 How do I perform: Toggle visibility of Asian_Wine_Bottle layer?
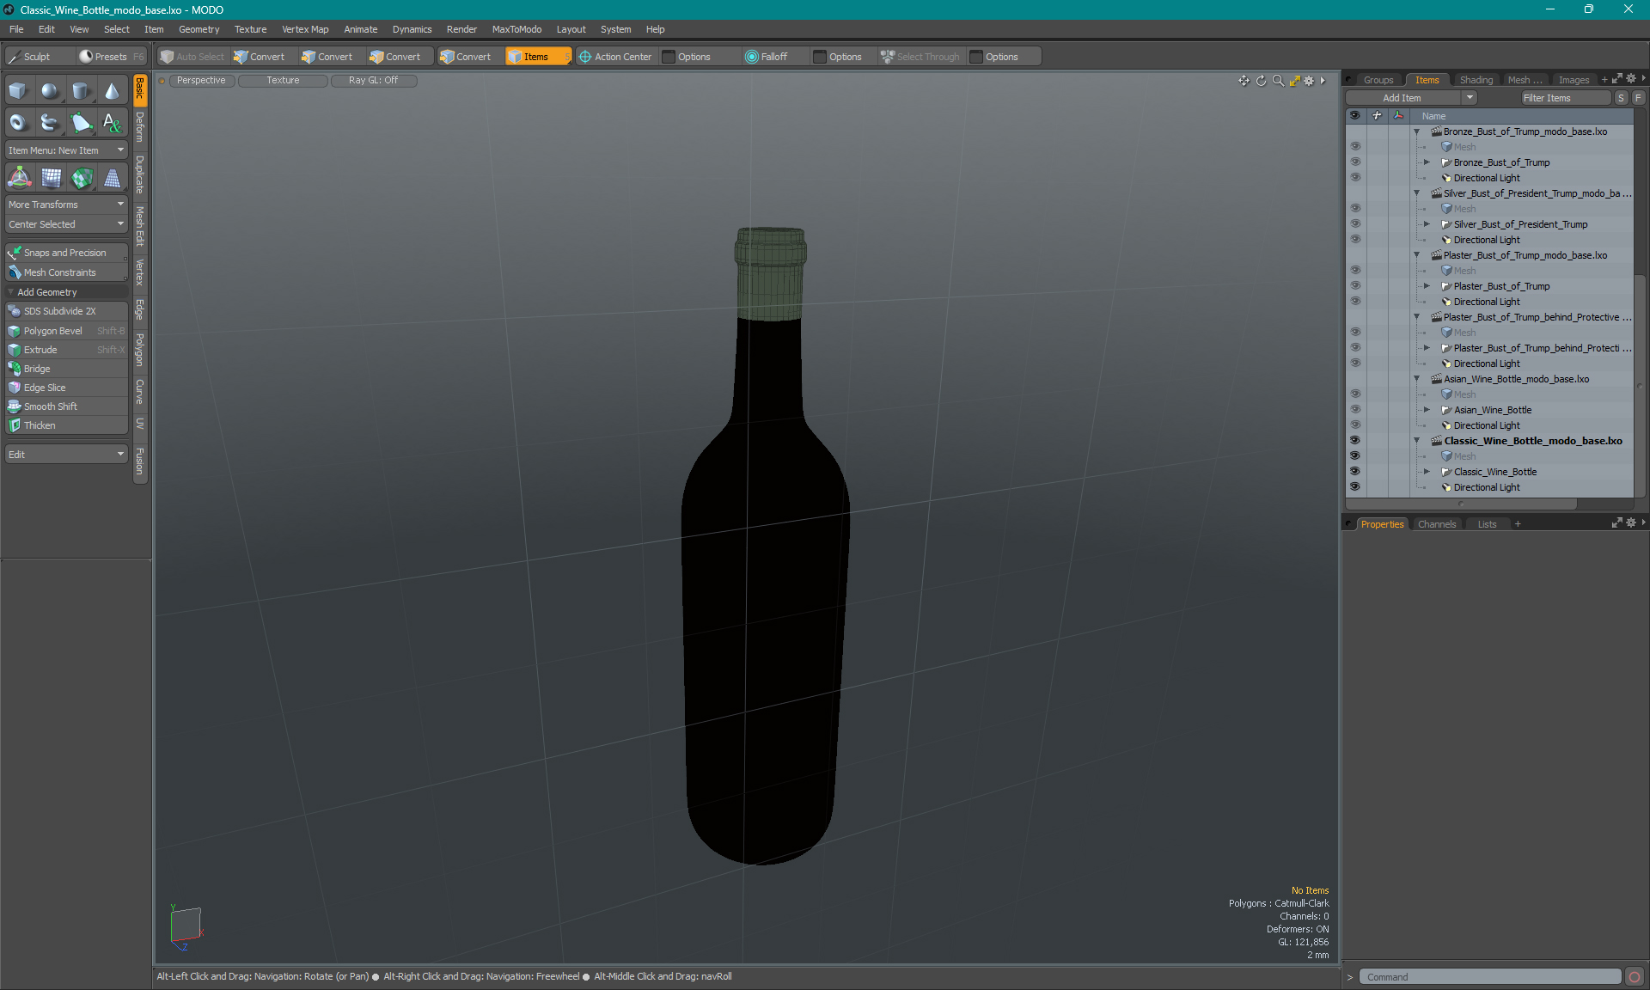point(1355,409)
